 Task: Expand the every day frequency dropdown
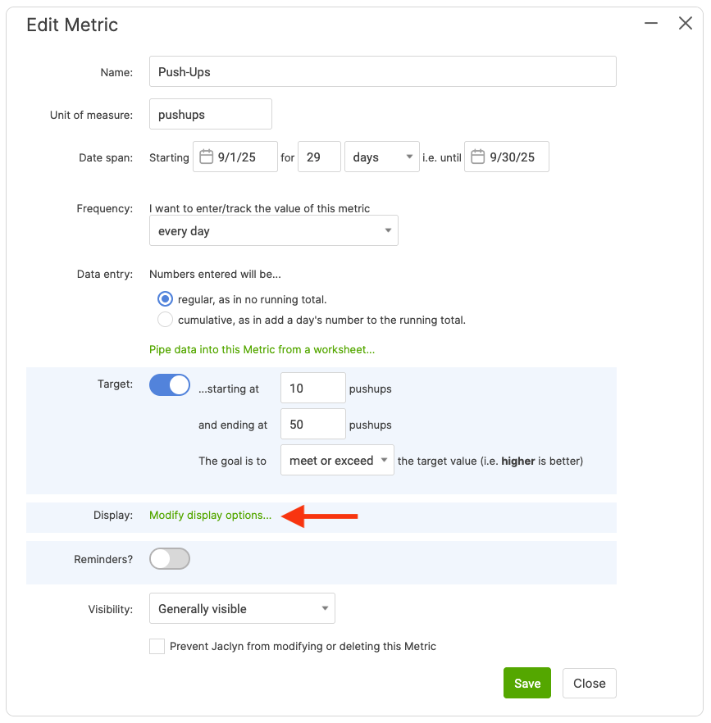pos(273,231)
